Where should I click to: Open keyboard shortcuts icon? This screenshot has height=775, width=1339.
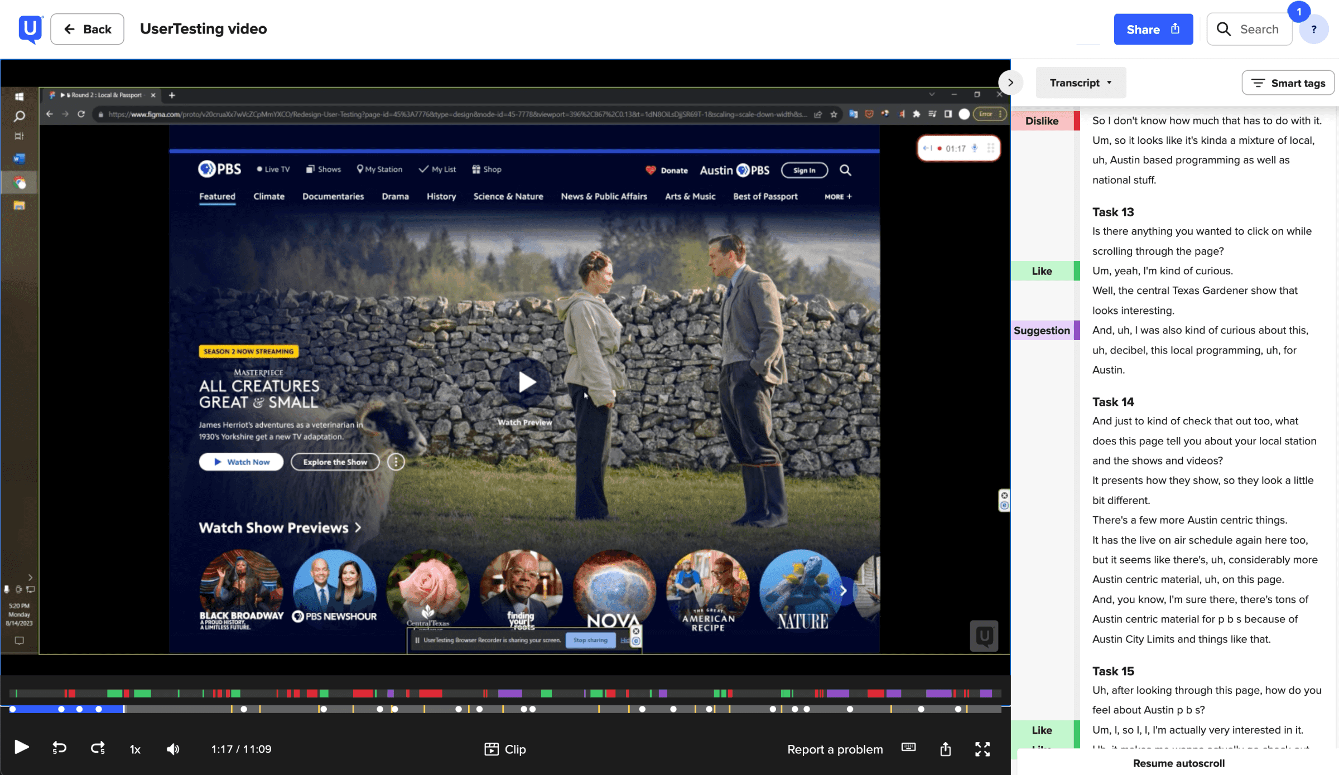[x=908, y=748]
